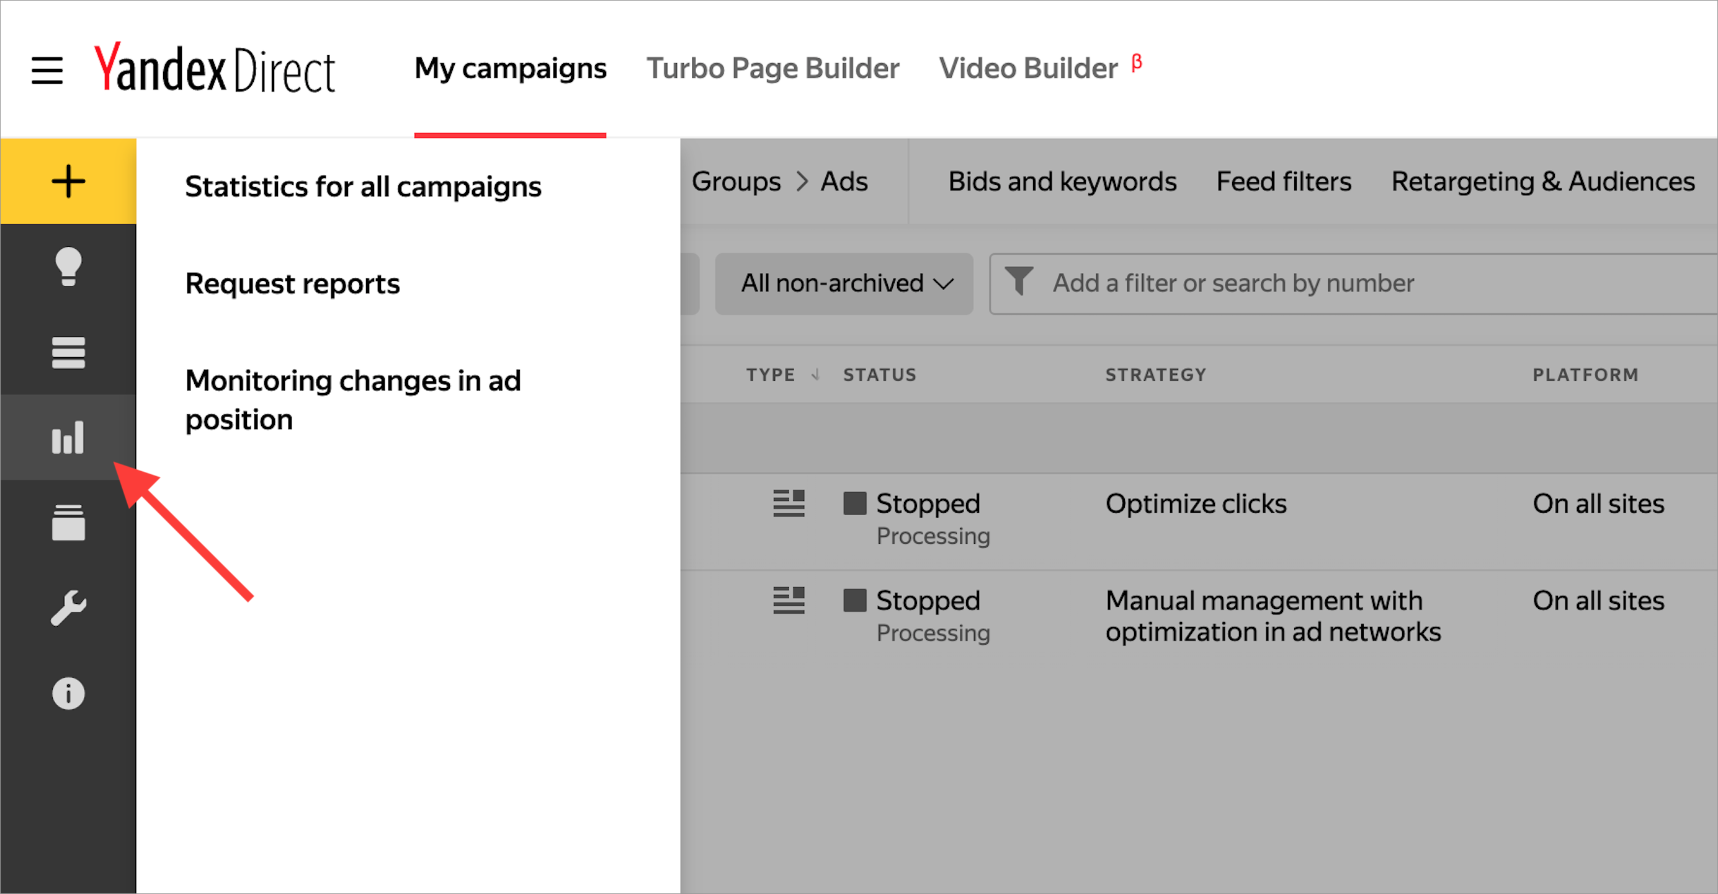The height and width of the screenshot is (894, 1718).
Task: Click campaign type icon for Optimize clicks row
Action: (789, 503)
